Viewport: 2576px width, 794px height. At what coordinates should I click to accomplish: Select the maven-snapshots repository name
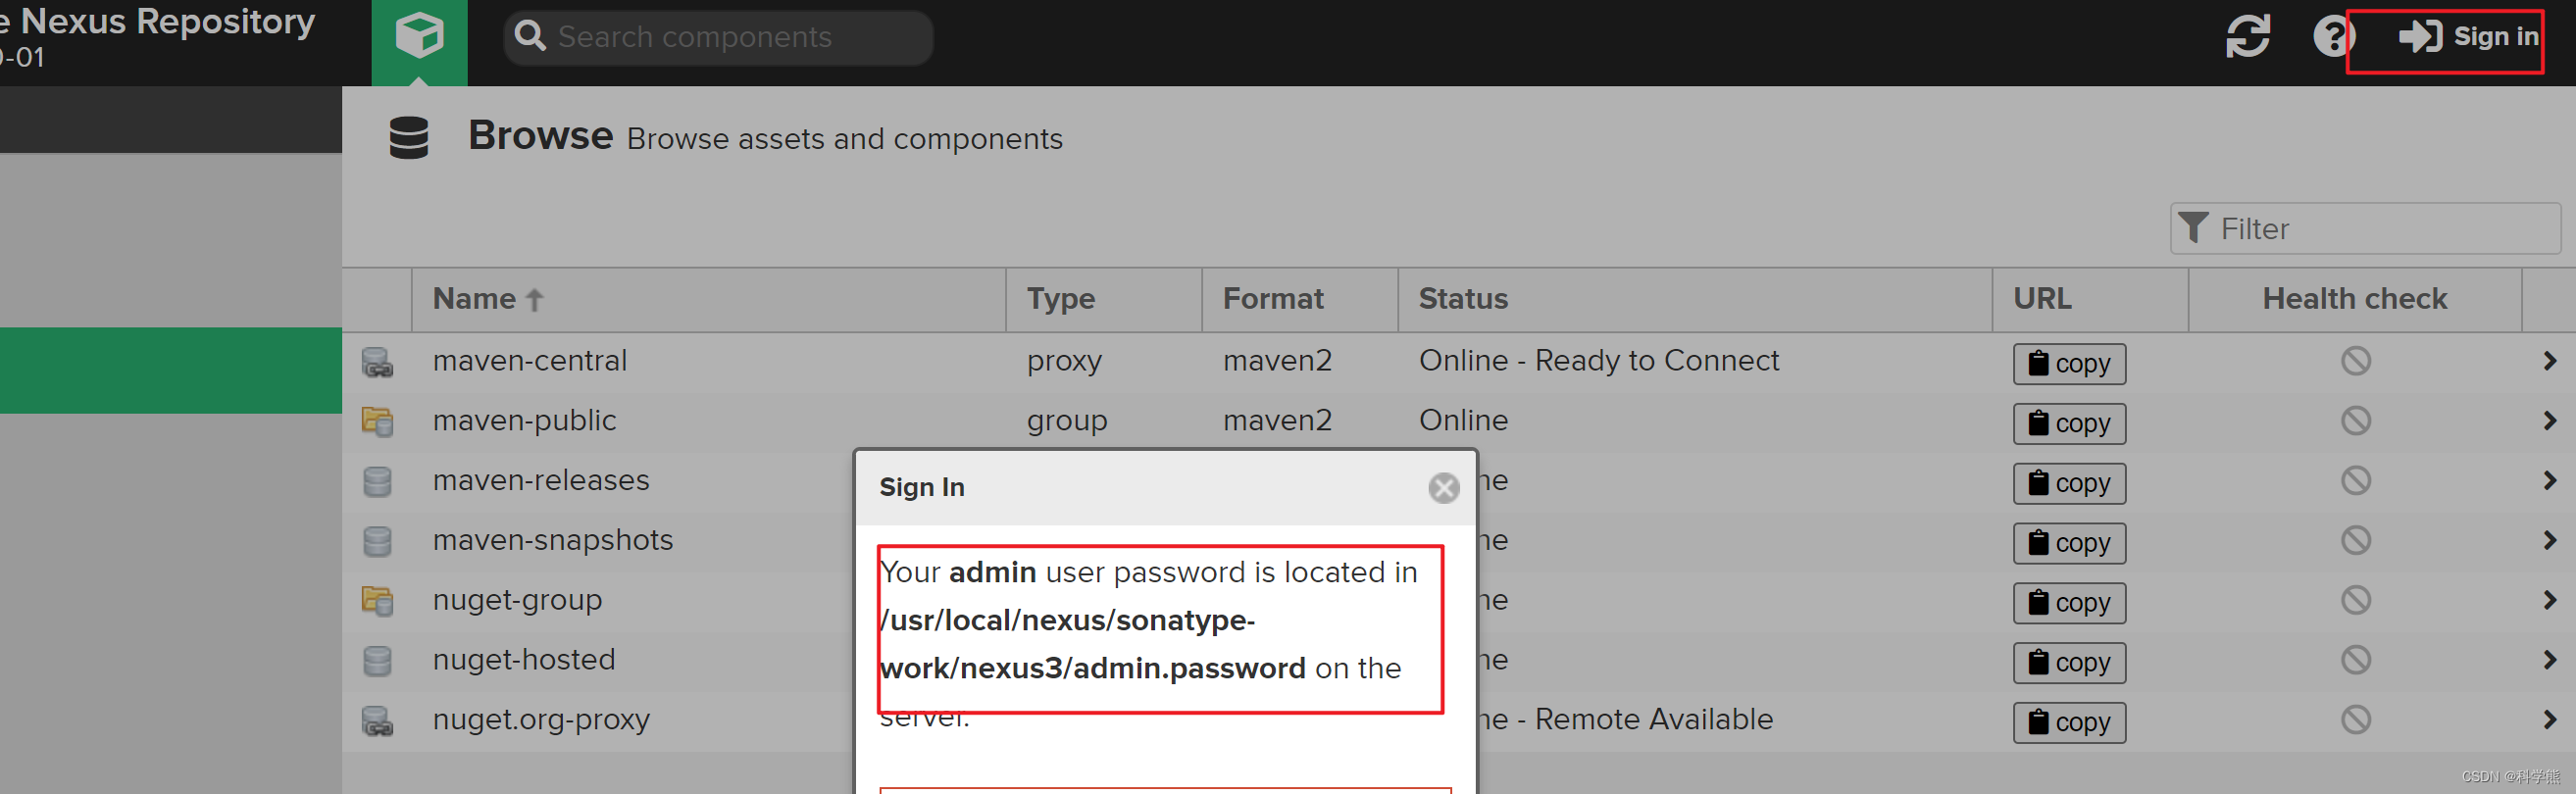[x=553, y=541]
